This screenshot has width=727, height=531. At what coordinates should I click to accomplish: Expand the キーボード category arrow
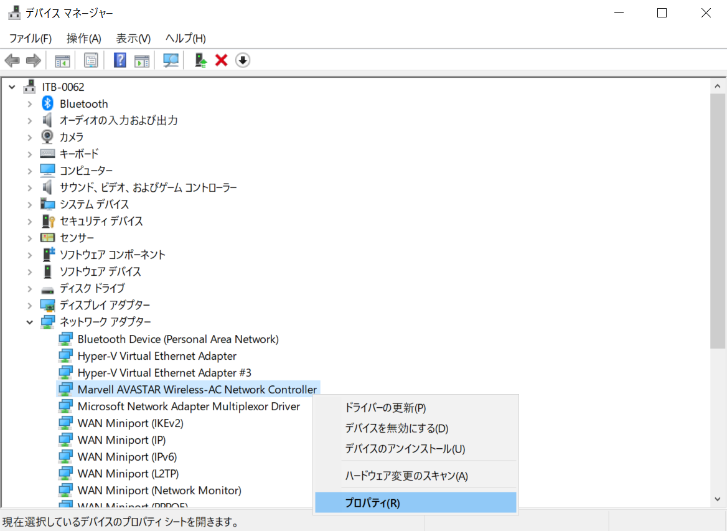coord(30,154)
